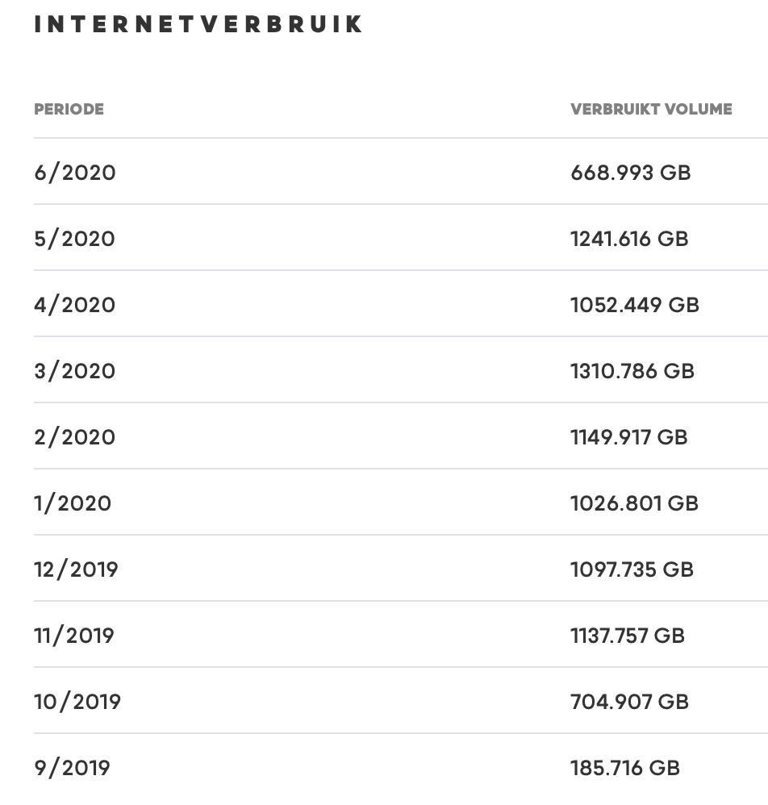Select the 1/2020 period cell
768x805 pixels.
click(73, 503)
